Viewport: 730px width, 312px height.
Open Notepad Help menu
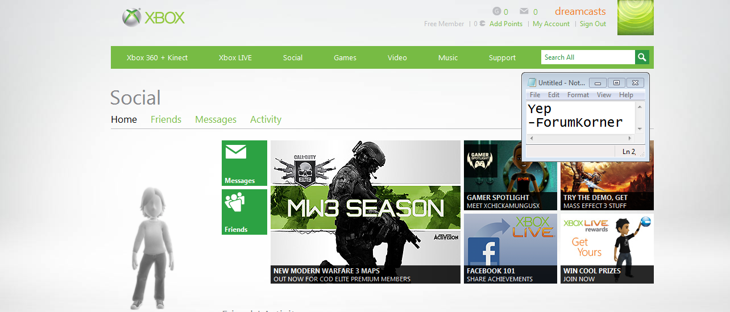coord(626,95)
